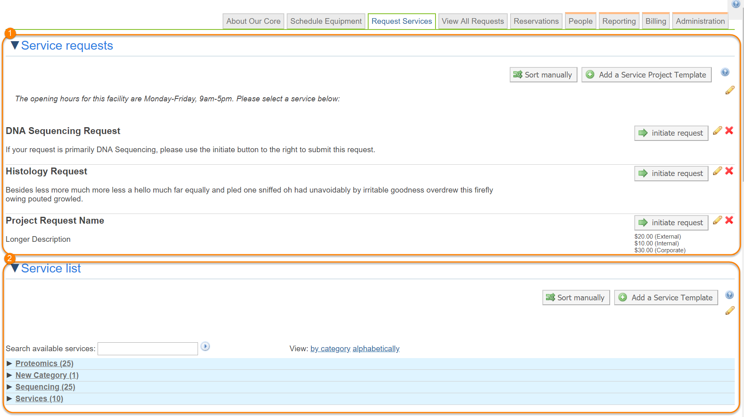The image size is (744, 417).
Task: Delete the Histology Request with red X
Action: point(729,171)
